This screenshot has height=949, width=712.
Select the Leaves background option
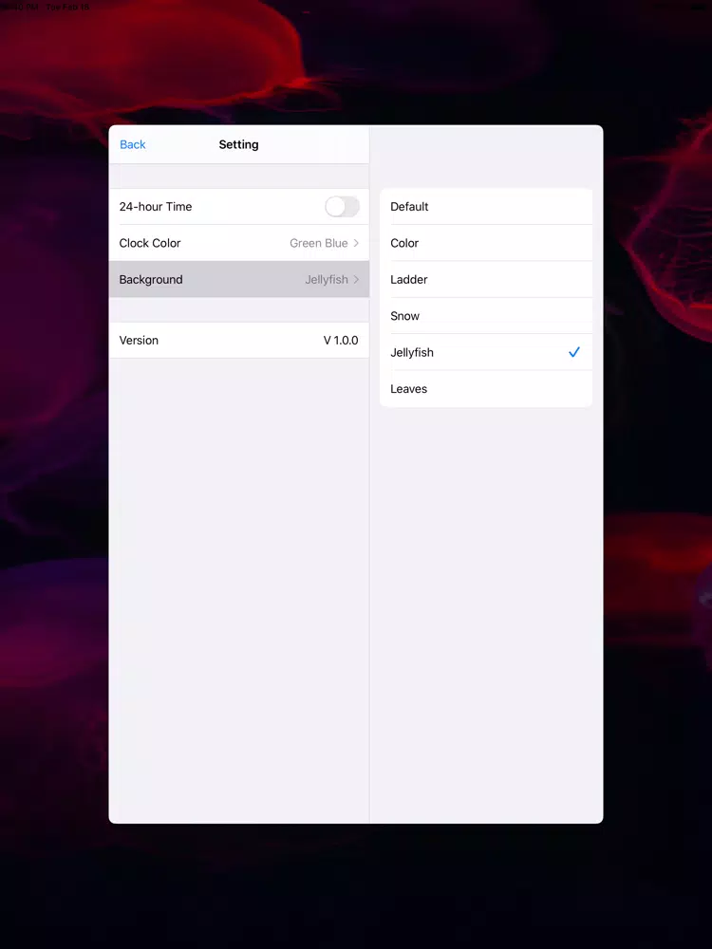485,388
